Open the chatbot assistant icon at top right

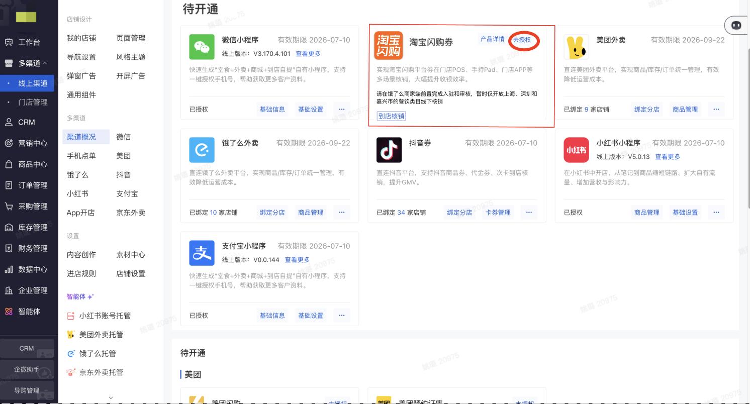pyautogui.click(x=736, y=25)
